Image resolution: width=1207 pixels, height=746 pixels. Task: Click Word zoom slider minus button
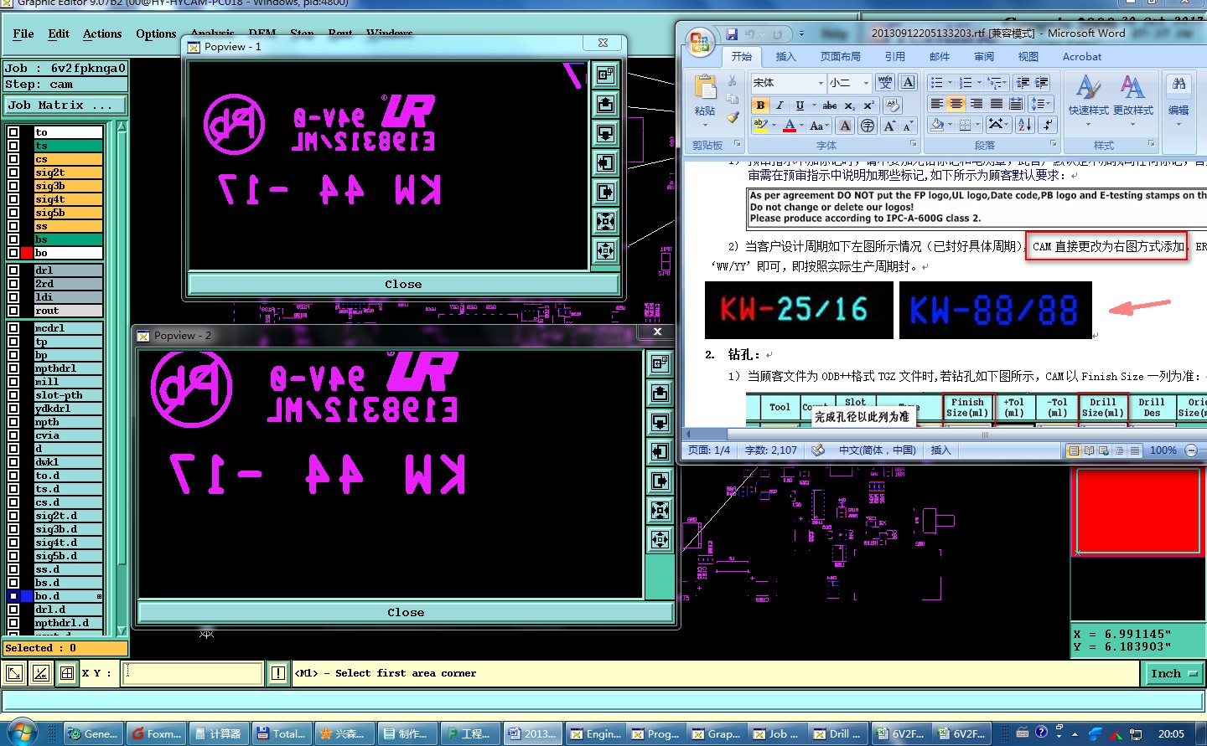(1191, 450)
